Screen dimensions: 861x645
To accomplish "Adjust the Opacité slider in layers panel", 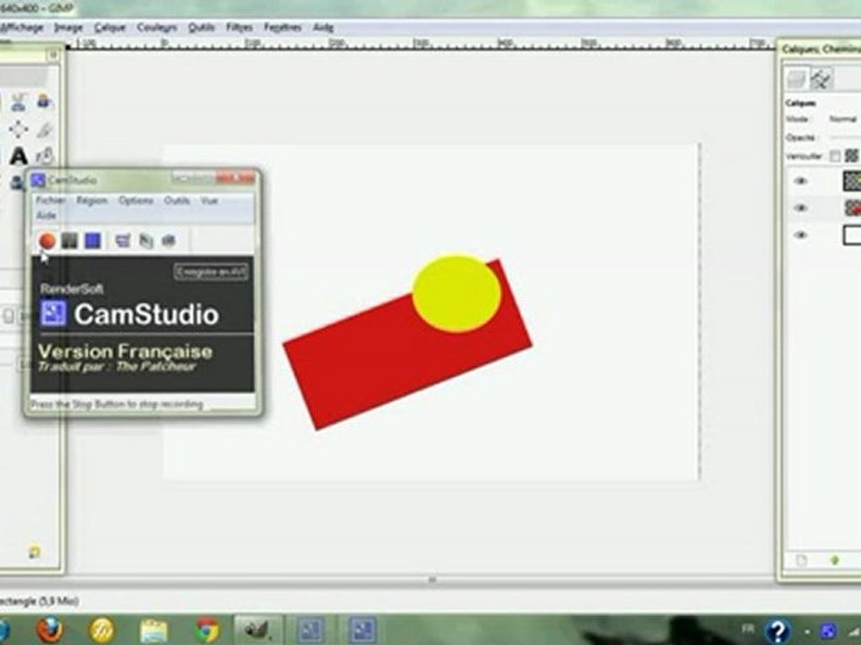I will pos(845,137).
